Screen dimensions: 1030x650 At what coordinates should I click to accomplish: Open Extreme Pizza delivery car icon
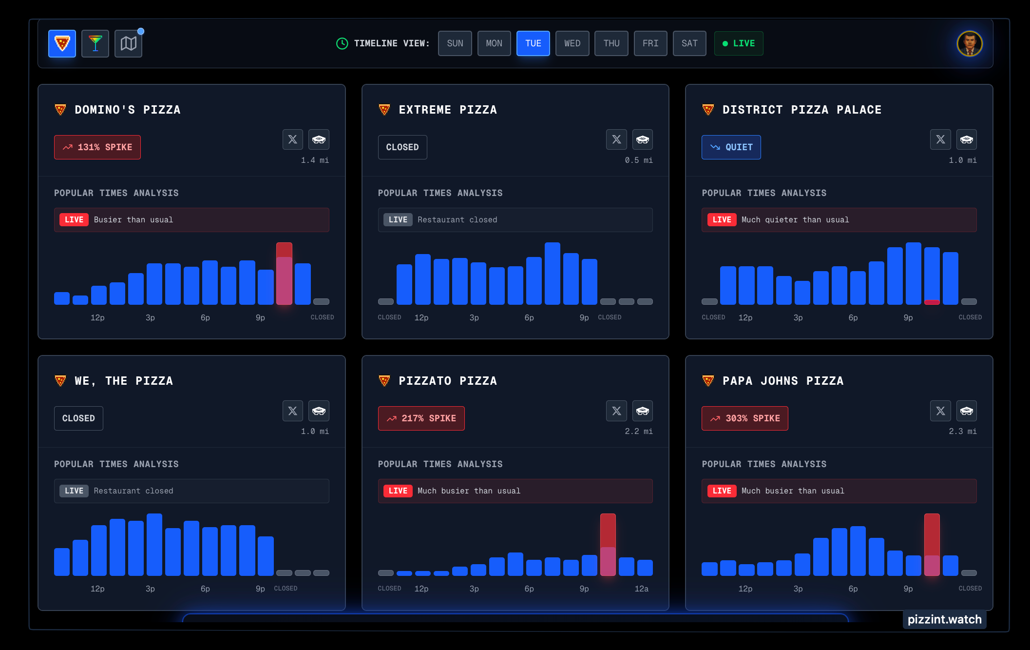pyautogui.click(x=643, y=139)
